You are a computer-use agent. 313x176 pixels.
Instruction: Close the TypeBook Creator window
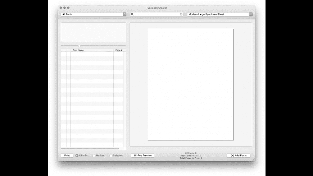[61, 8]
